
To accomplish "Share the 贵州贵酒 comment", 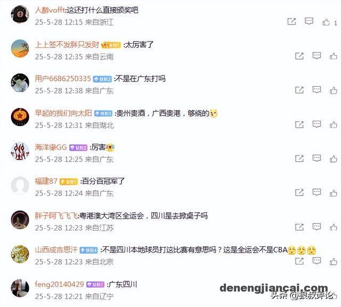I will click(x=299, y=125).
